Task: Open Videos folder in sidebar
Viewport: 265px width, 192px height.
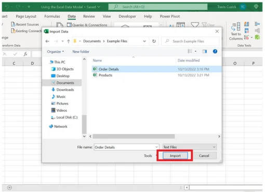Action: 59,110
